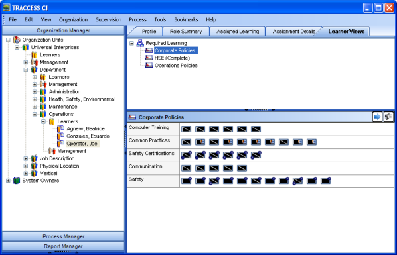Click last task icon in Communication row

[x=242, y=168]
